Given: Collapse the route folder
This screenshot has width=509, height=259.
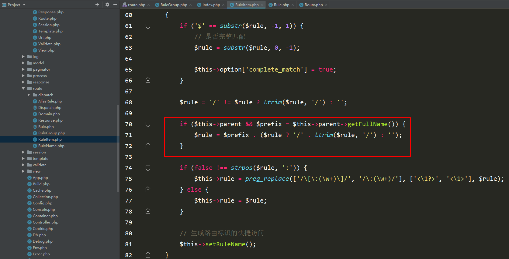Looking at the screenshot, I should (x=23, y=89).
